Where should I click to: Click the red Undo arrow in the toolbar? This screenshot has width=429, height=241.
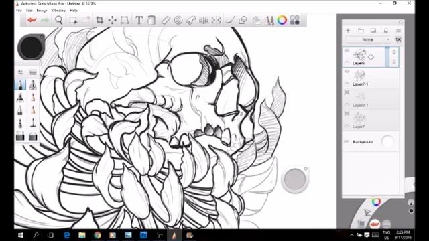32,20
